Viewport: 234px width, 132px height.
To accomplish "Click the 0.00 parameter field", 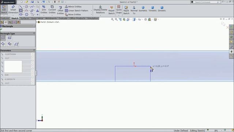I will (x=18, y=75).
